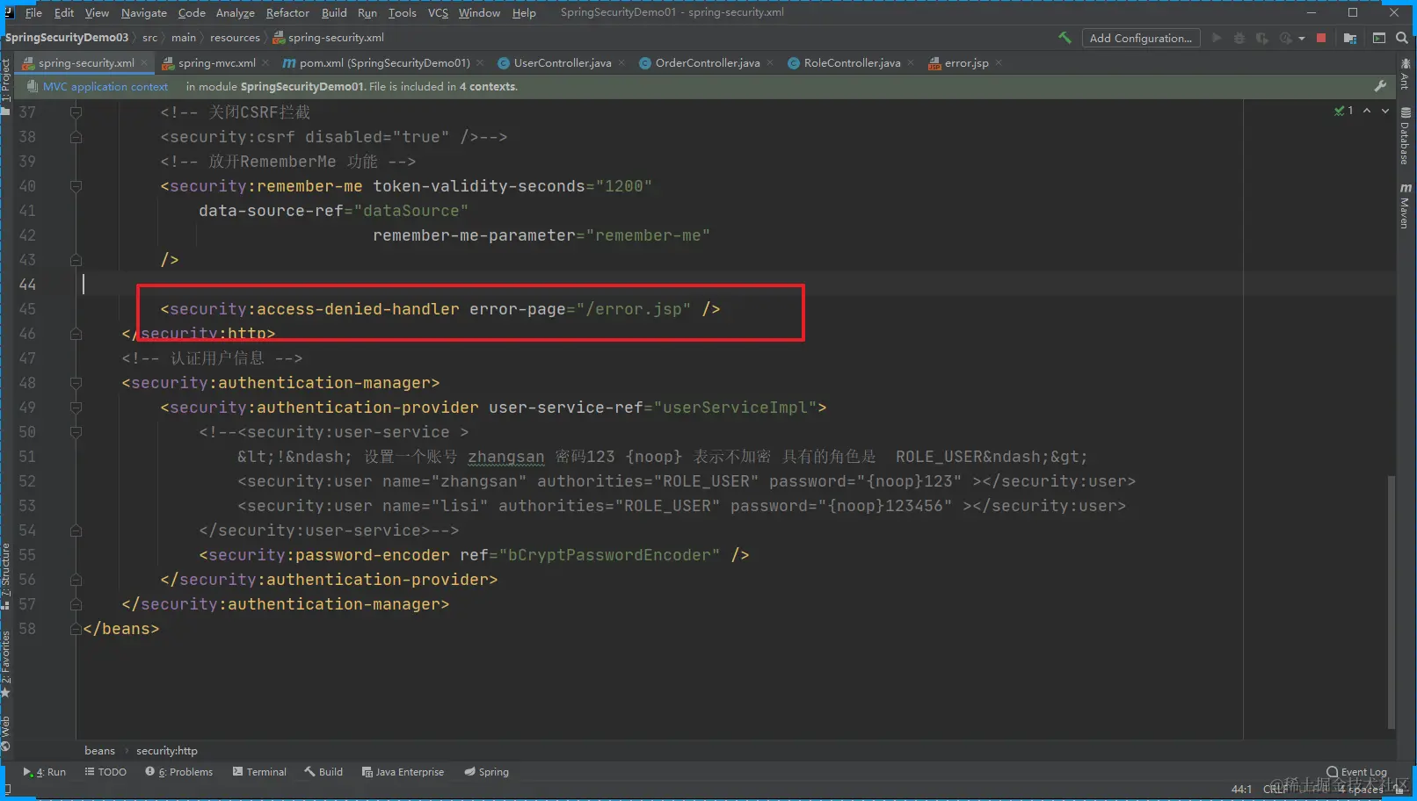This screenshot has width=1417, height=801.
Task: Click the Add Configuration button
Action: [x=1141, y=38]
